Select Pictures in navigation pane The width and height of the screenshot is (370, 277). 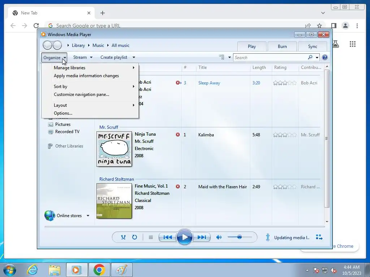coord(63,124)
